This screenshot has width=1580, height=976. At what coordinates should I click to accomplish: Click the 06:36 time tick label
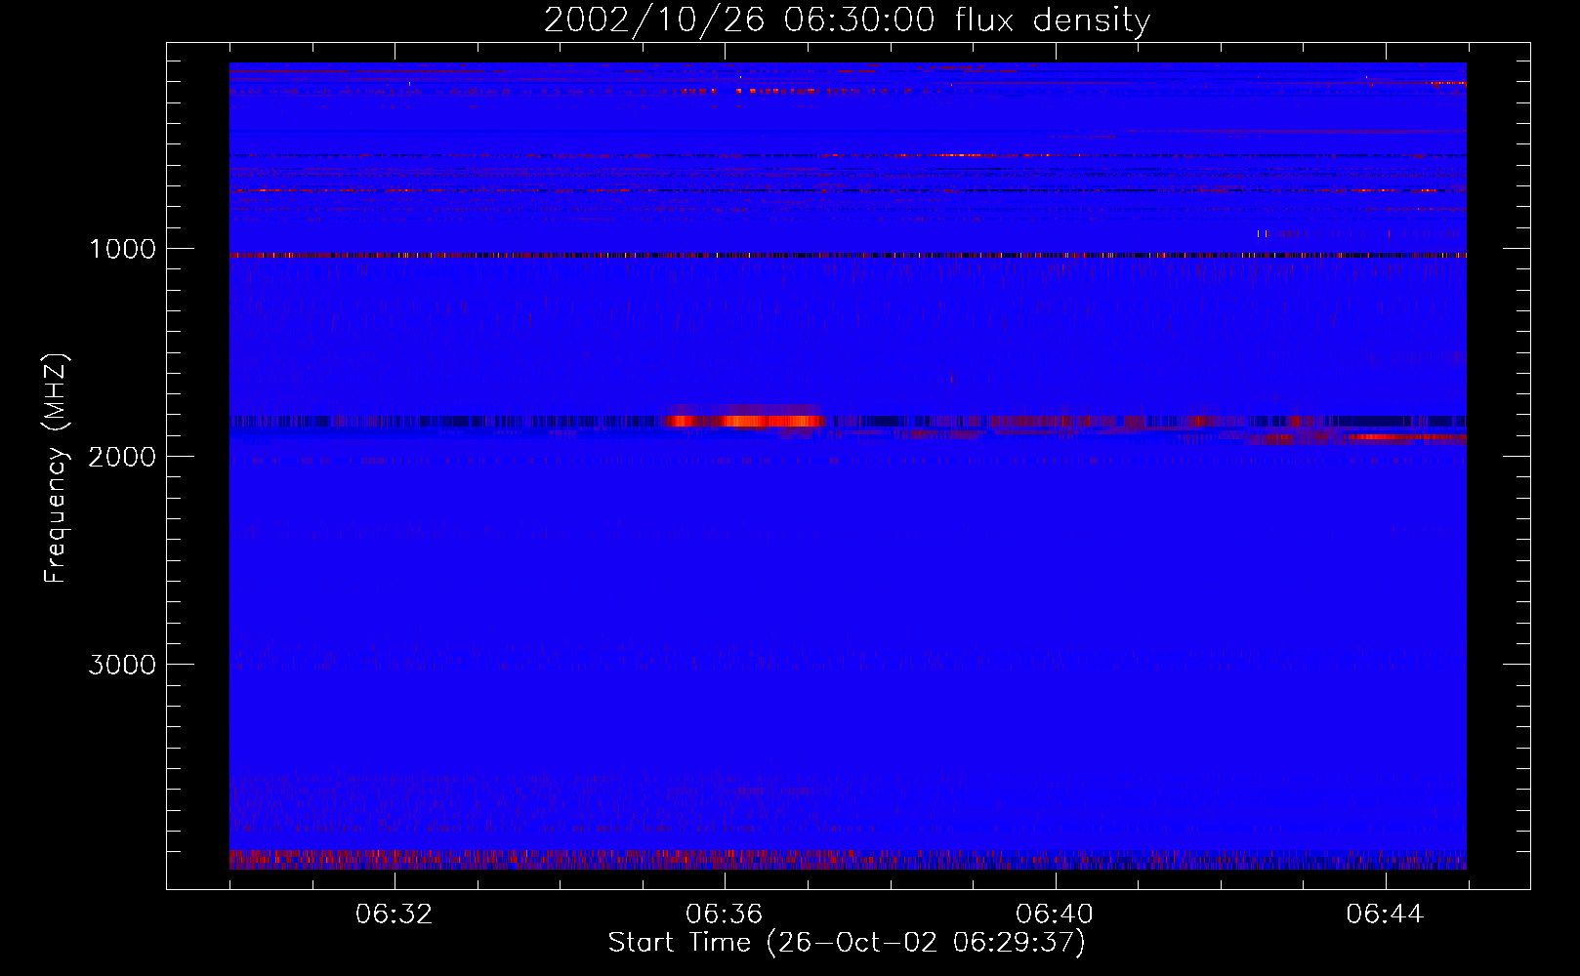(x=725, y=915)
